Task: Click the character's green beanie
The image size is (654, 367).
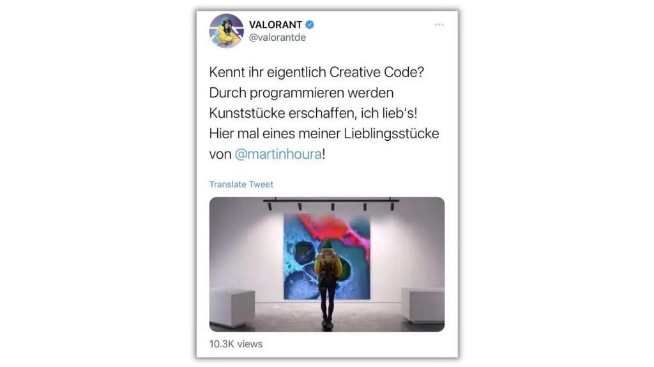Action: (x=328, y=244)
